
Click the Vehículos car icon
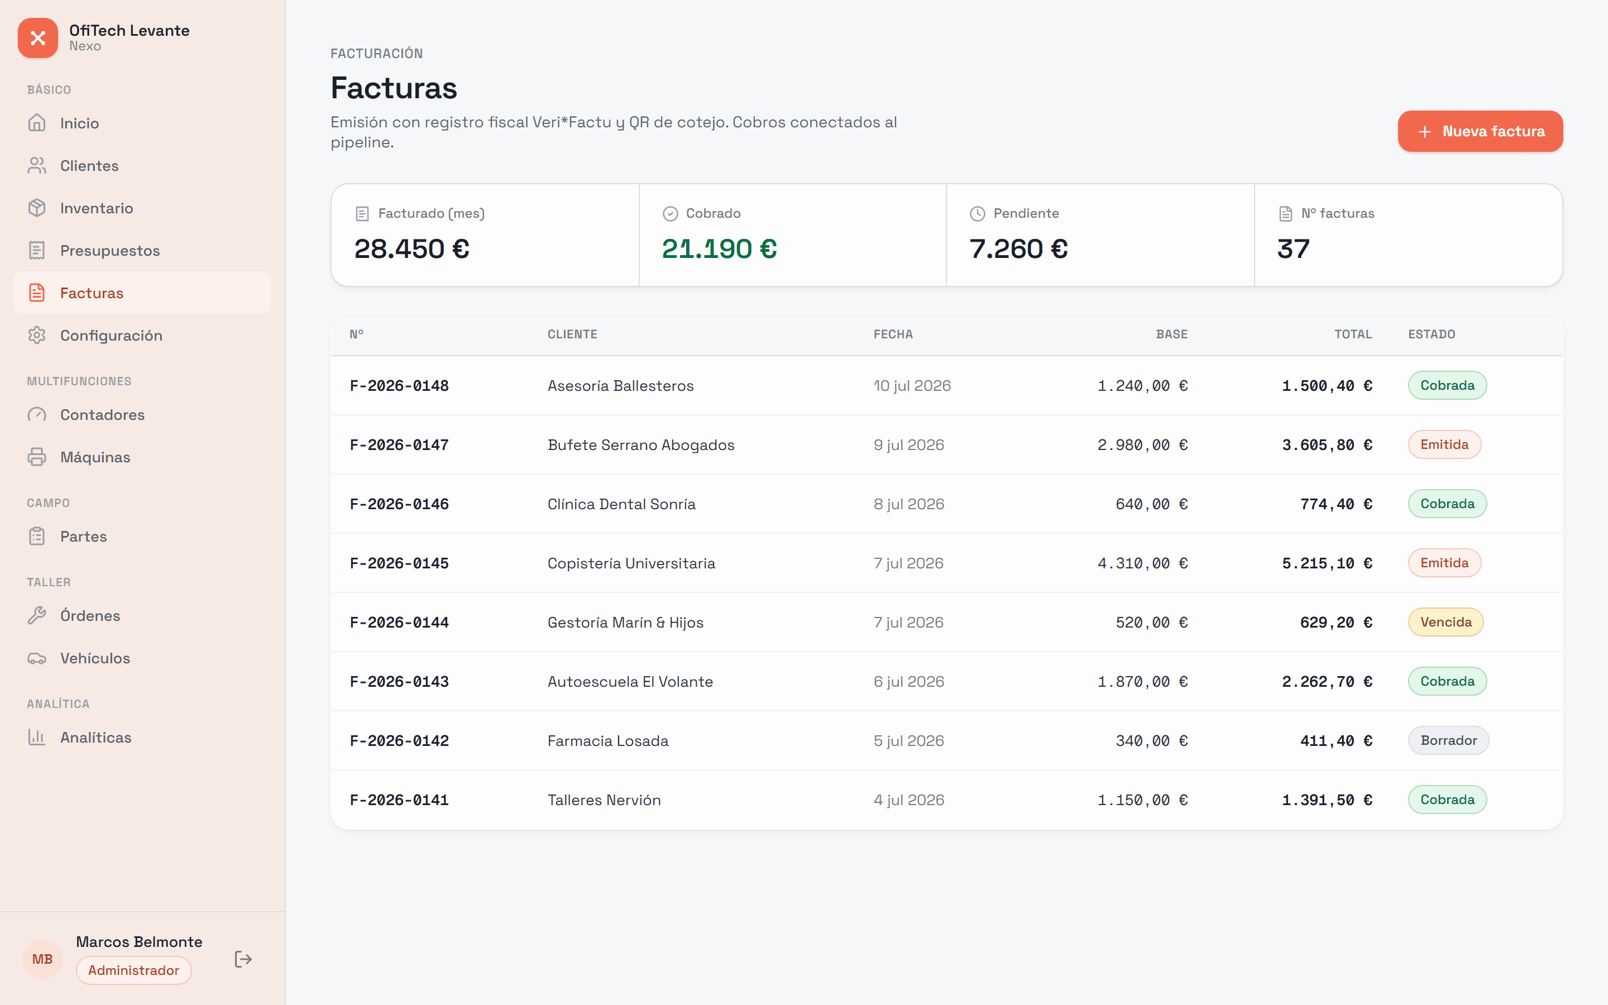[x=37, y=658]
